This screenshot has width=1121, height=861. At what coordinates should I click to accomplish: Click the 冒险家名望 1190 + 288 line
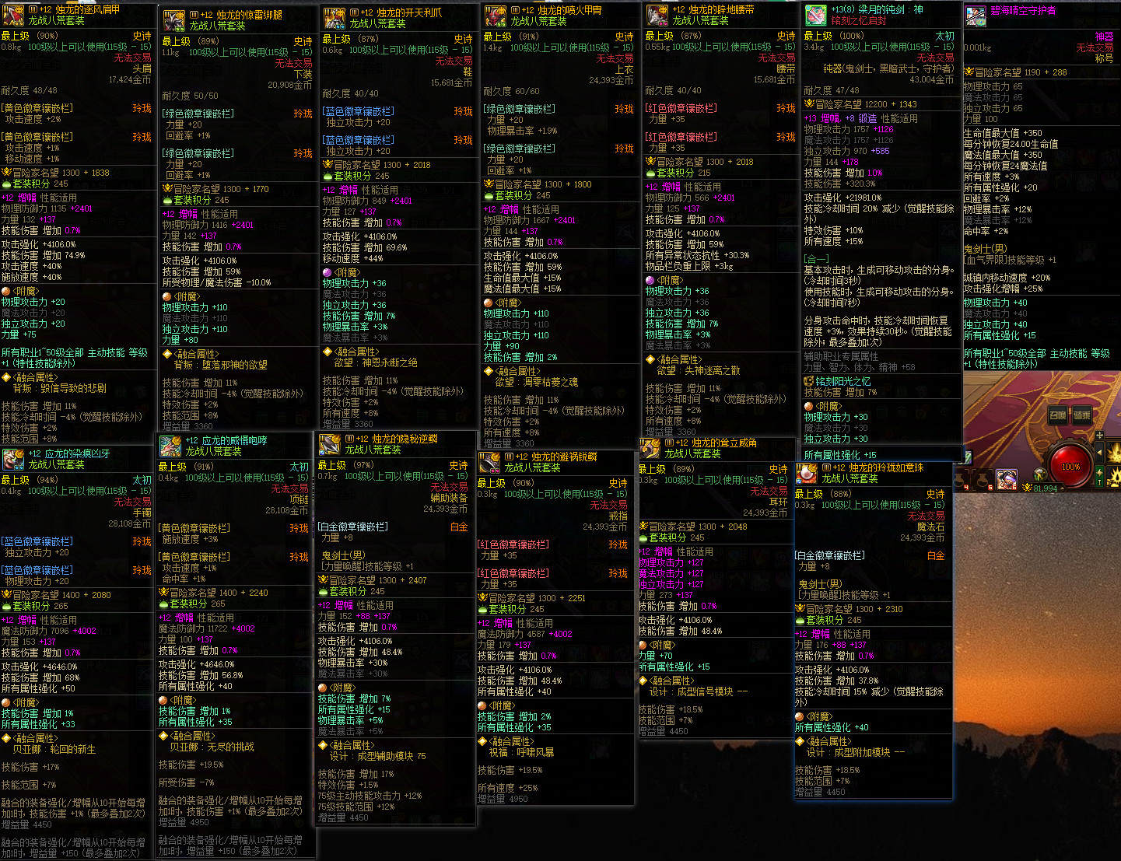(x=1016, y=72)
